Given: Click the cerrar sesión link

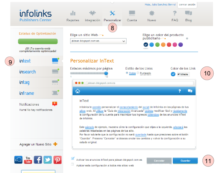Looking at the screenshot, I should tap(187, 5).
